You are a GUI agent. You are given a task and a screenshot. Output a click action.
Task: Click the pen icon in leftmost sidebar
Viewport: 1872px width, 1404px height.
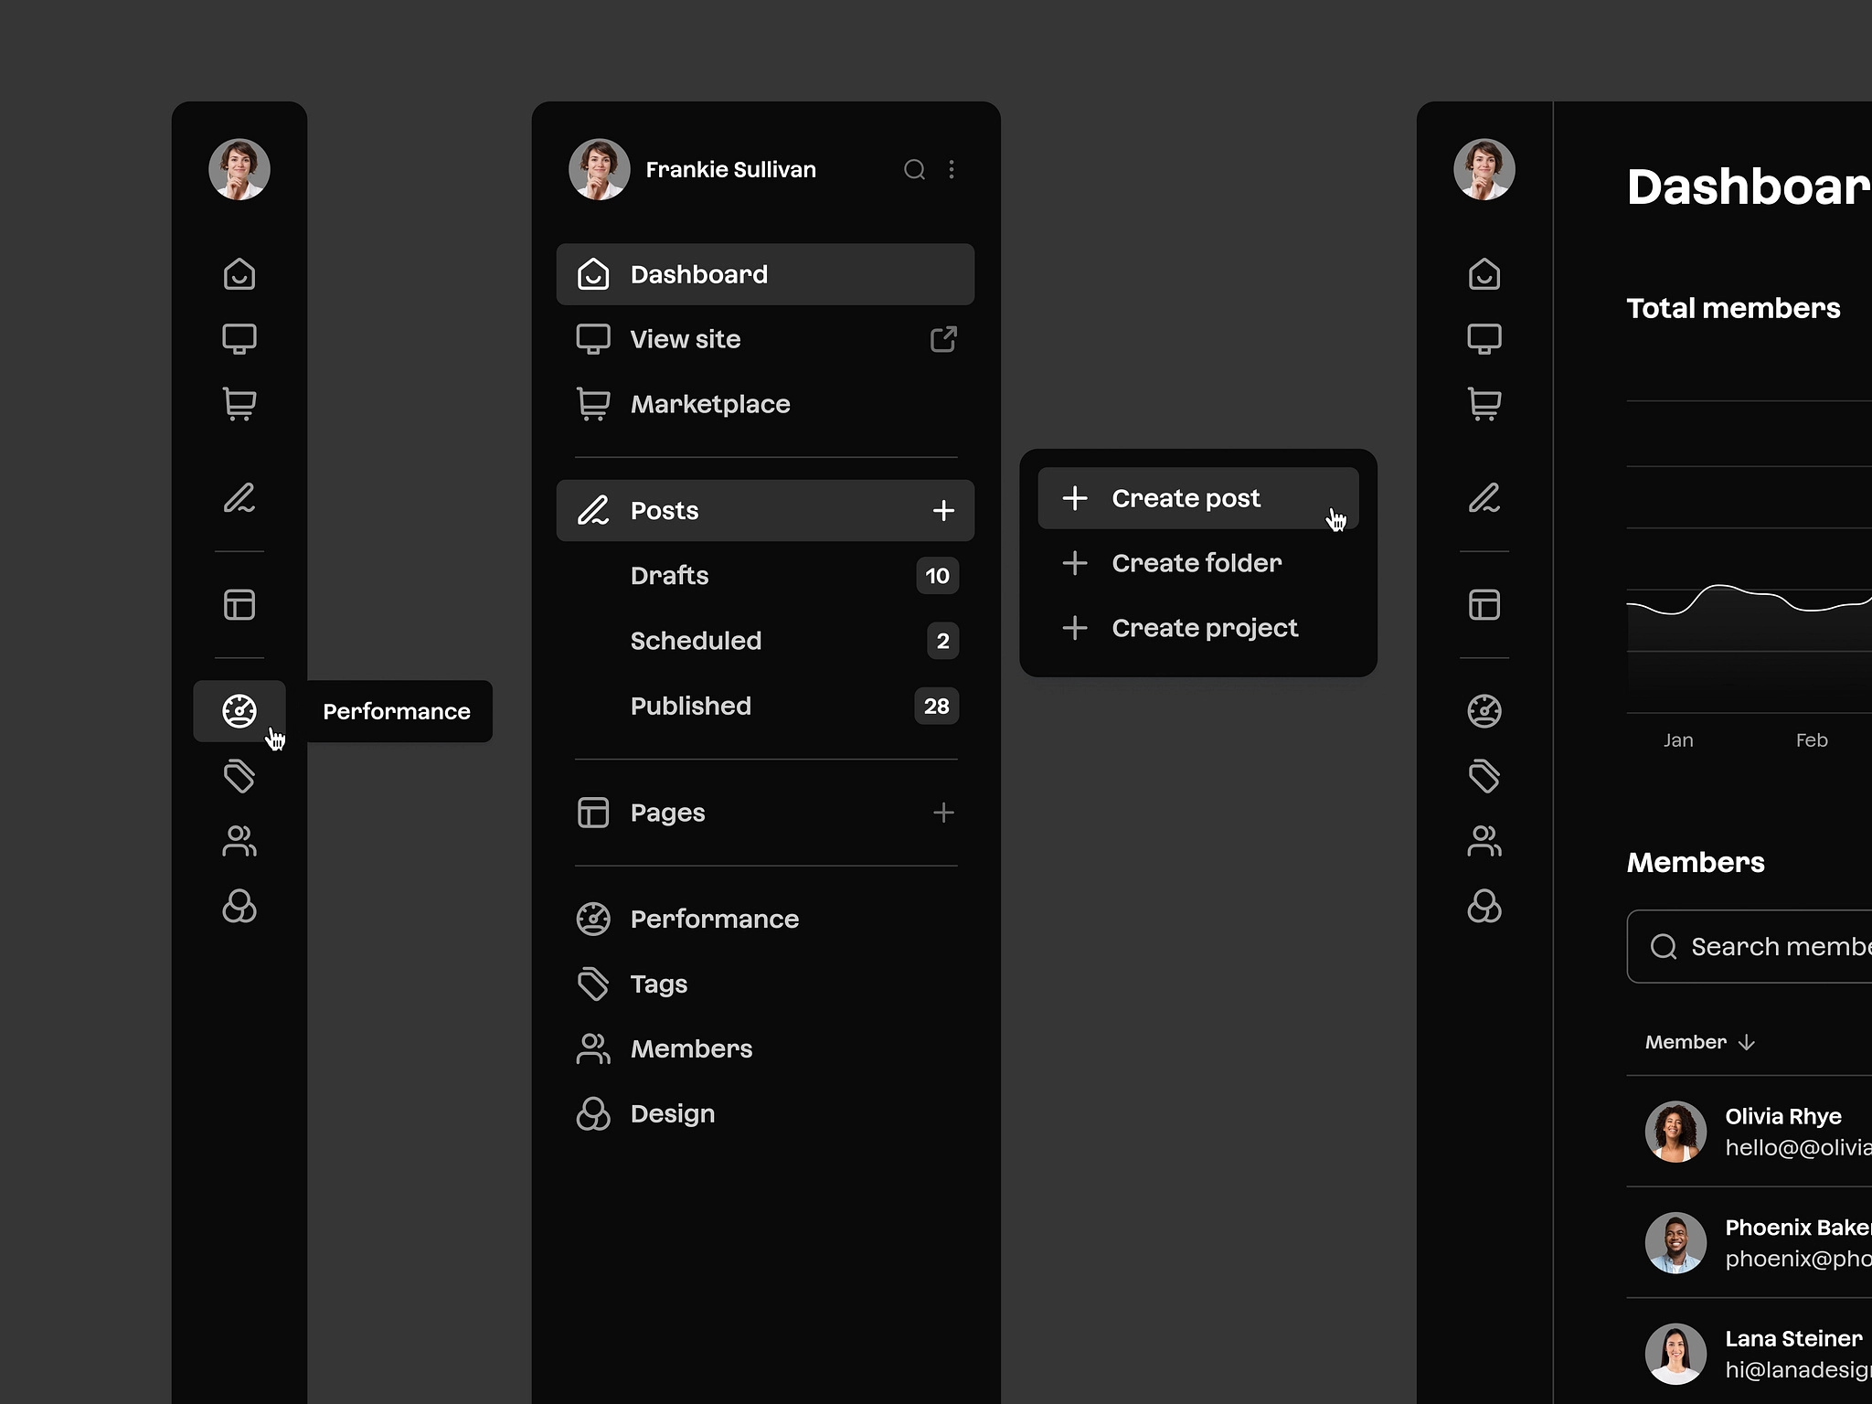click(x=239, y=498)
